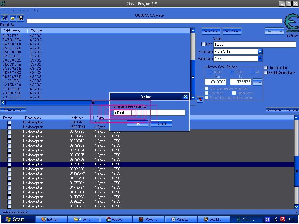Click the red add-to-list arrow icon
The height and width of the screenshot is (224, 299).
click(x=200, y=99)
